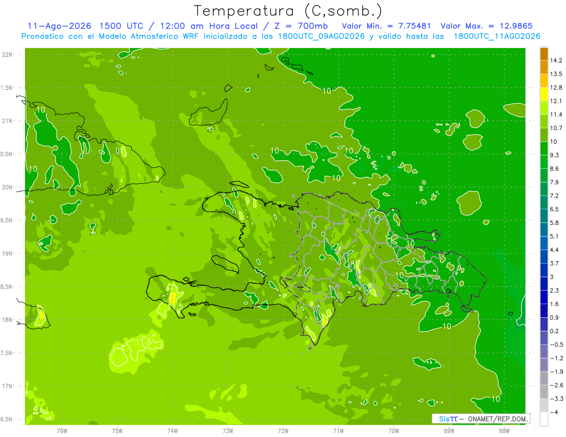Click the title "Temperatura (C,somb.)"
Image resolution: width=566 pixels, height=437 pixels.
tap(288, 11)
